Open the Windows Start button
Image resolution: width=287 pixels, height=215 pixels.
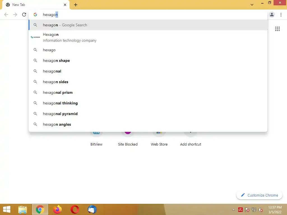7,209
